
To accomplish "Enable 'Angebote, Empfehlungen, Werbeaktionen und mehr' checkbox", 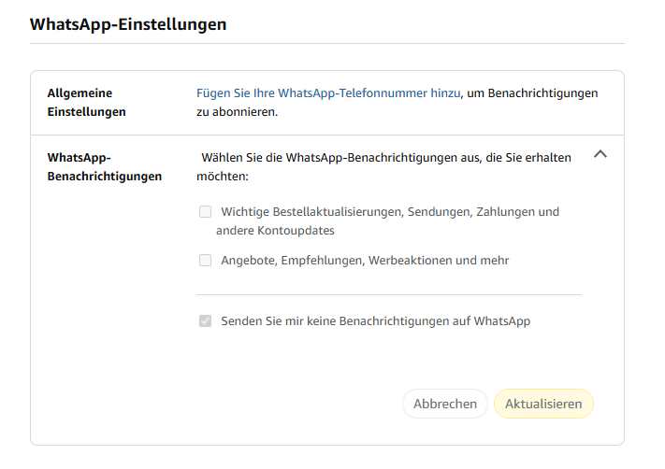I will 205,260.
